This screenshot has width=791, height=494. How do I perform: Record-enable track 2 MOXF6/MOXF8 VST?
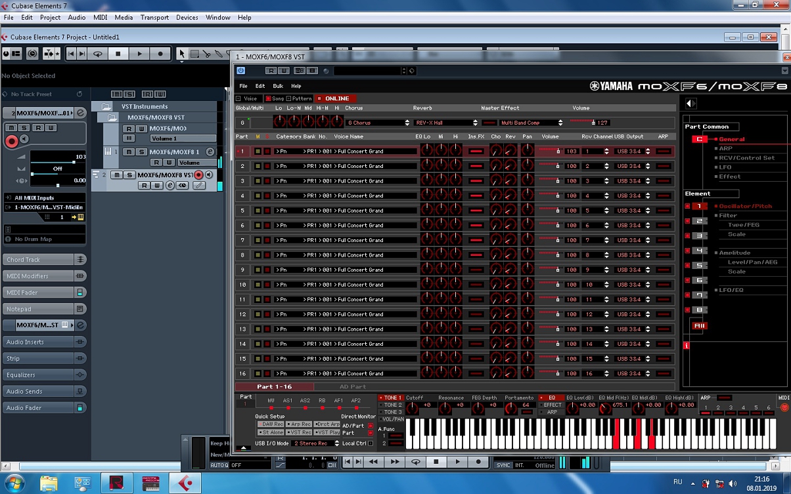coord(198,175)
